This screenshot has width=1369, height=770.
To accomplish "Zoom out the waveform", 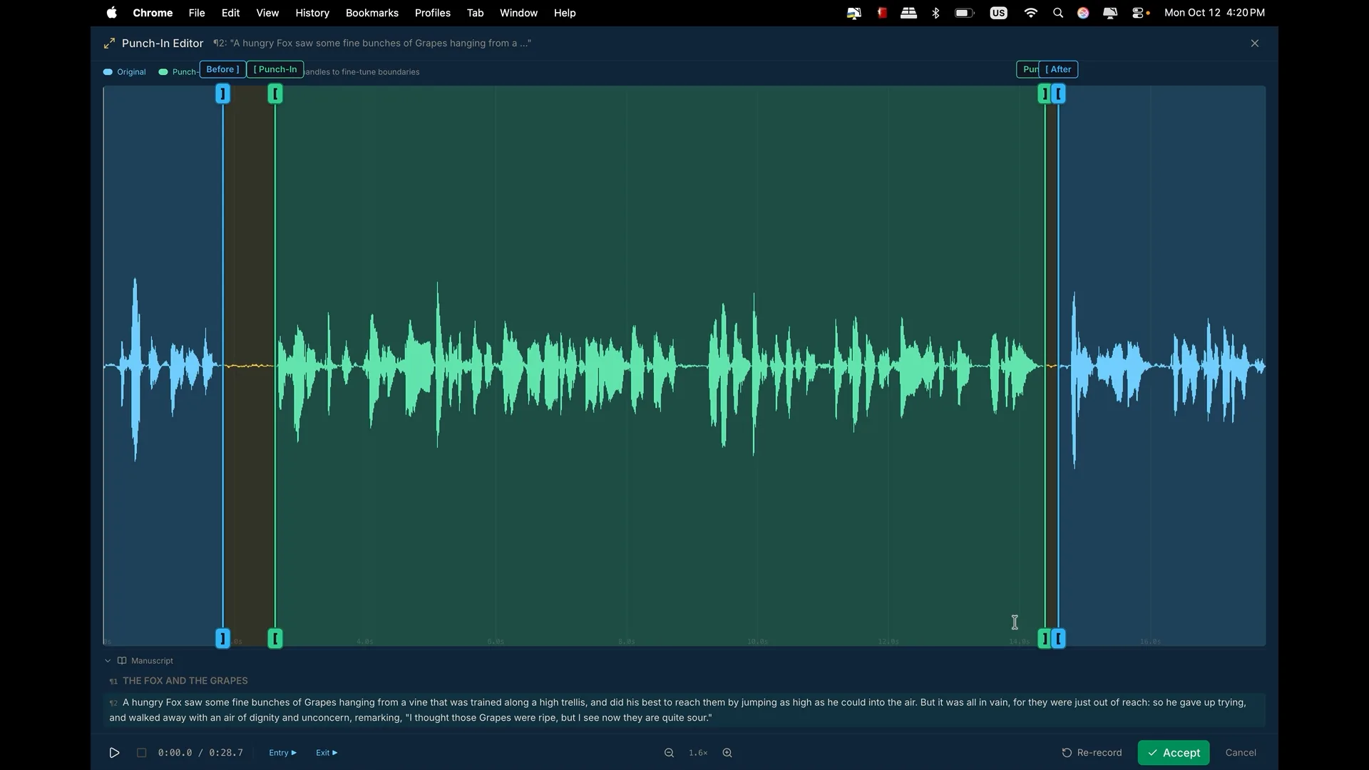I will [x=669, y=753].
